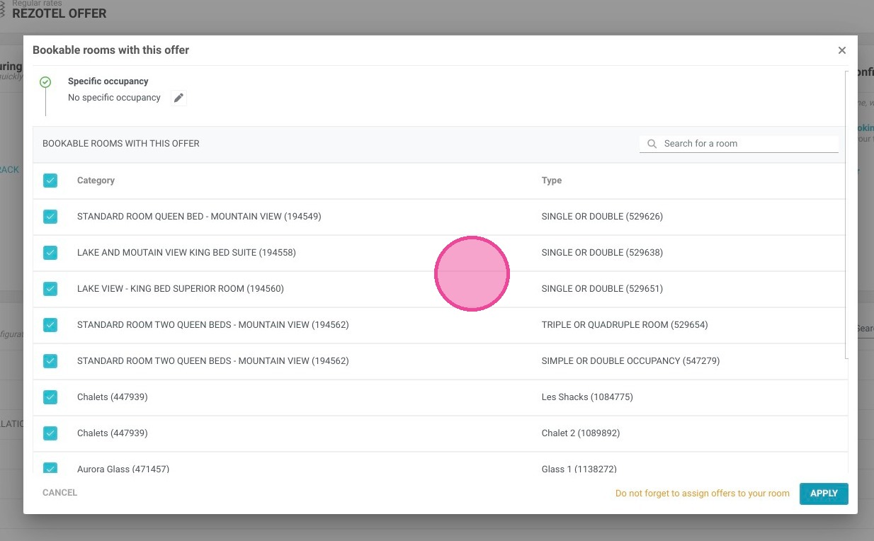The width and height of the screenshot is (874, 541).
Task: Click 'SIMPLE OR DOUBLE OCCUPANCY (547279)'
Action: (630, 361)
